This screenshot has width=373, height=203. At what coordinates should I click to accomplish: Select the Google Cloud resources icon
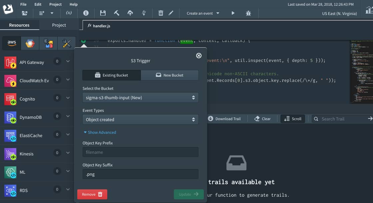30,43
